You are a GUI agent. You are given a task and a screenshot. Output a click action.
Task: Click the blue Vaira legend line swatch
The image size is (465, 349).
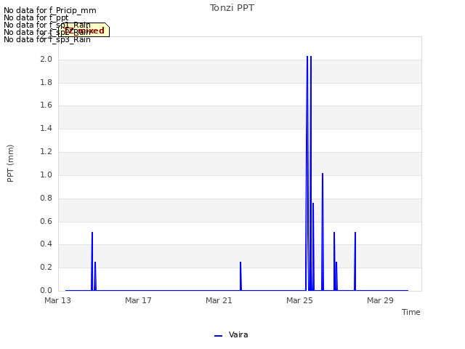218,336
